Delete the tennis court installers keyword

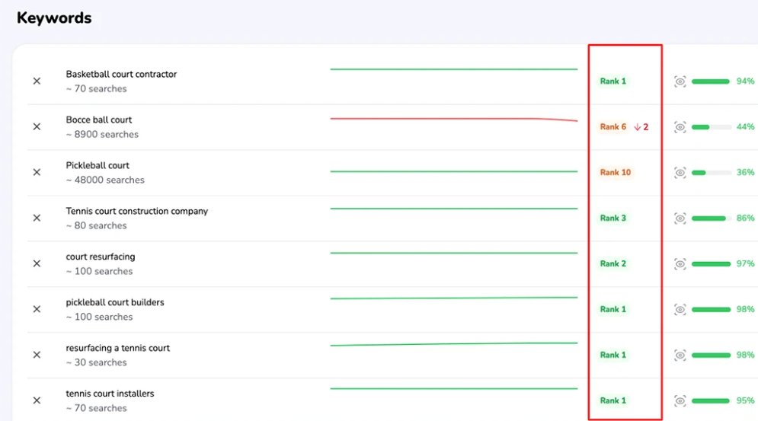[37, 401]
